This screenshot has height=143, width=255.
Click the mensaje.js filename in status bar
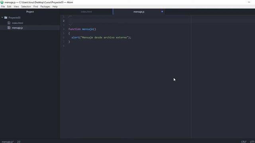[x=8, y=142]
